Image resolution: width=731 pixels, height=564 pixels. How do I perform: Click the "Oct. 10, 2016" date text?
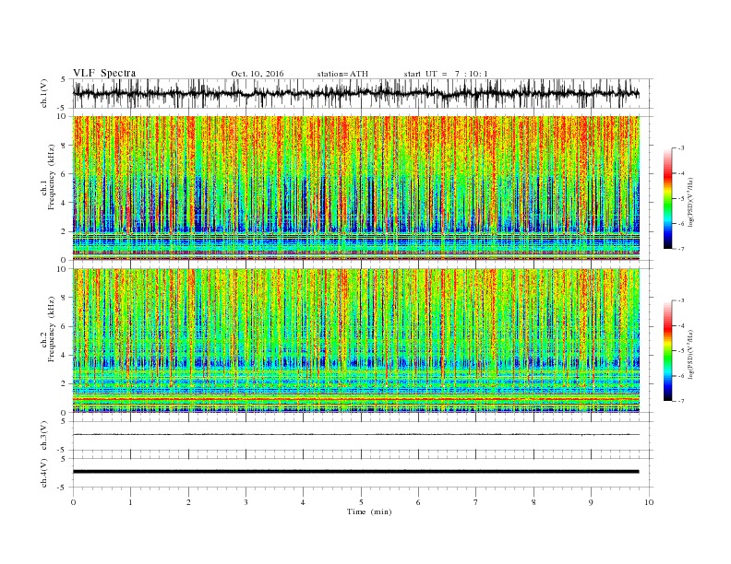(x=258, y=74)
